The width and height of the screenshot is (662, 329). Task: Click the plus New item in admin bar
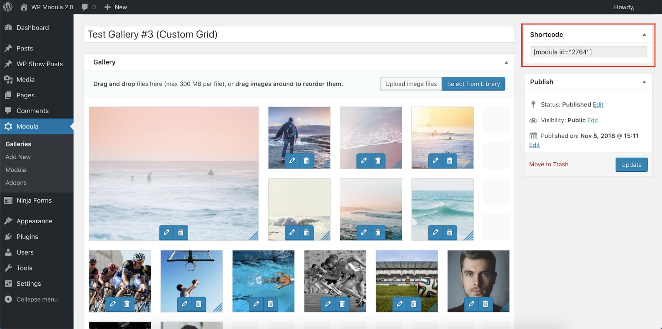(116, 7)
